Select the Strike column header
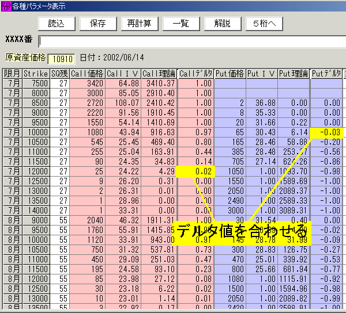Screen dimensions: 346x313 point(36,74)
